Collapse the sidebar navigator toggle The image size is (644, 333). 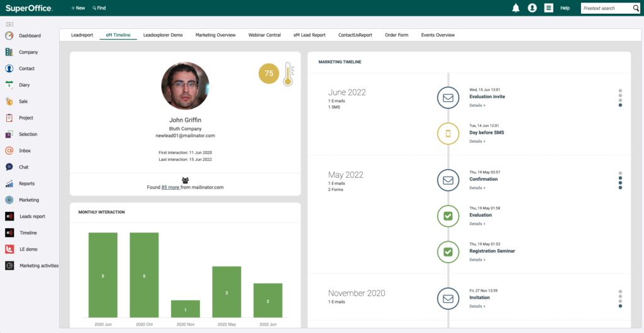tap(9, 25)
